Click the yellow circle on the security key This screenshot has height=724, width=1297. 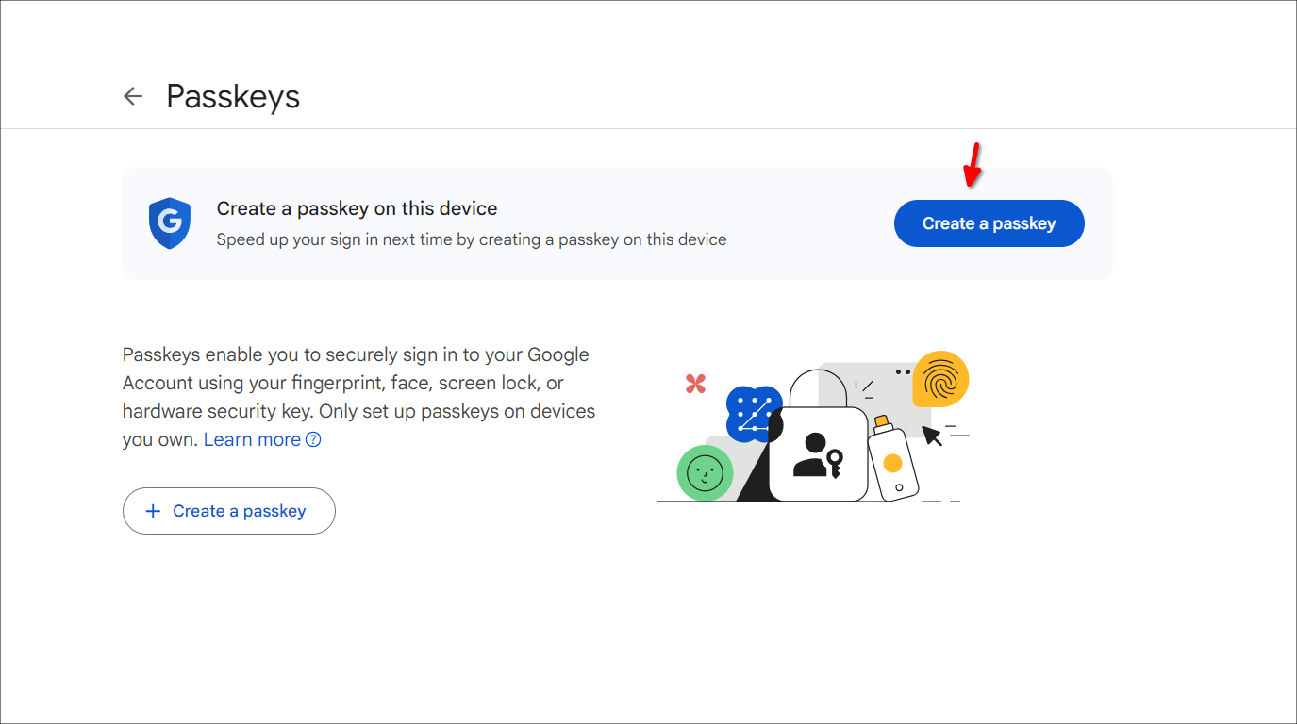[894, 463]
